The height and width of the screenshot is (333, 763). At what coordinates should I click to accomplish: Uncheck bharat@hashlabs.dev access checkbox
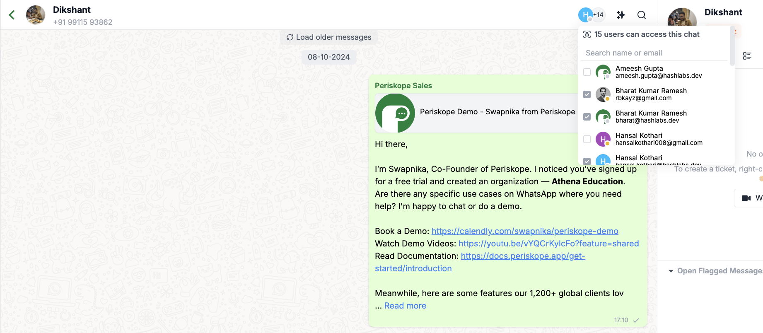pos(587,117)
